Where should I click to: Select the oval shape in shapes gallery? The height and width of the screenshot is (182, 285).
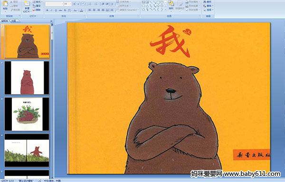162,2
